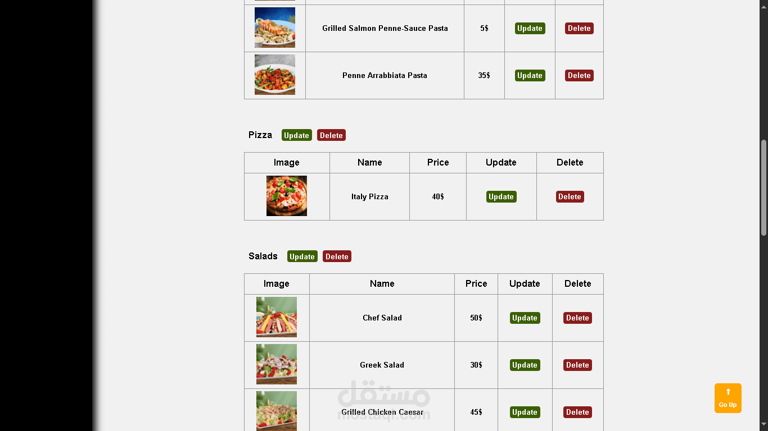Image resolution: width=768 pixels, height=431 pixels.
Task: Click the Italy Pizza thumbnail image
Action: tap(287, 196)
